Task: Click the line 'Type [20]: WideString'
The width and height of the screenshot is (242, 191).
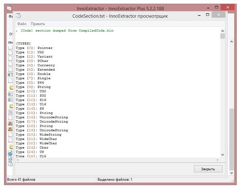Action: pyautogui.click(x=38, y=134)
